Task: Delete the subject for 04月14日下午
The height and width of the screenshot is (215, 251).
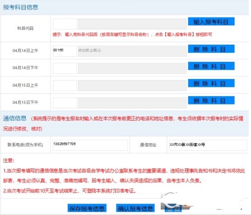Action: point(211,66)
